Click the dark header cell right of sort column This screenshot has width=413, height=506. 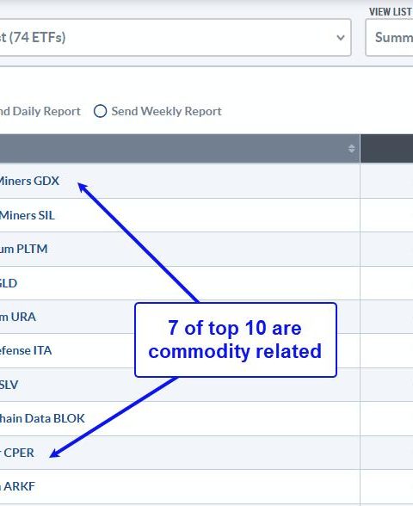coord(386,148)
